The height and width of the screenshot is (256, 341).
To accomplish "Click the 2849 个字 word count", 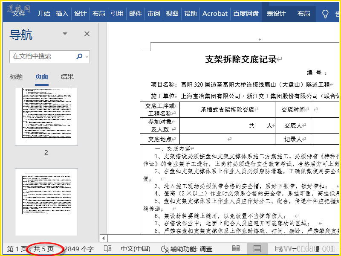I will [x=79, y=249].
